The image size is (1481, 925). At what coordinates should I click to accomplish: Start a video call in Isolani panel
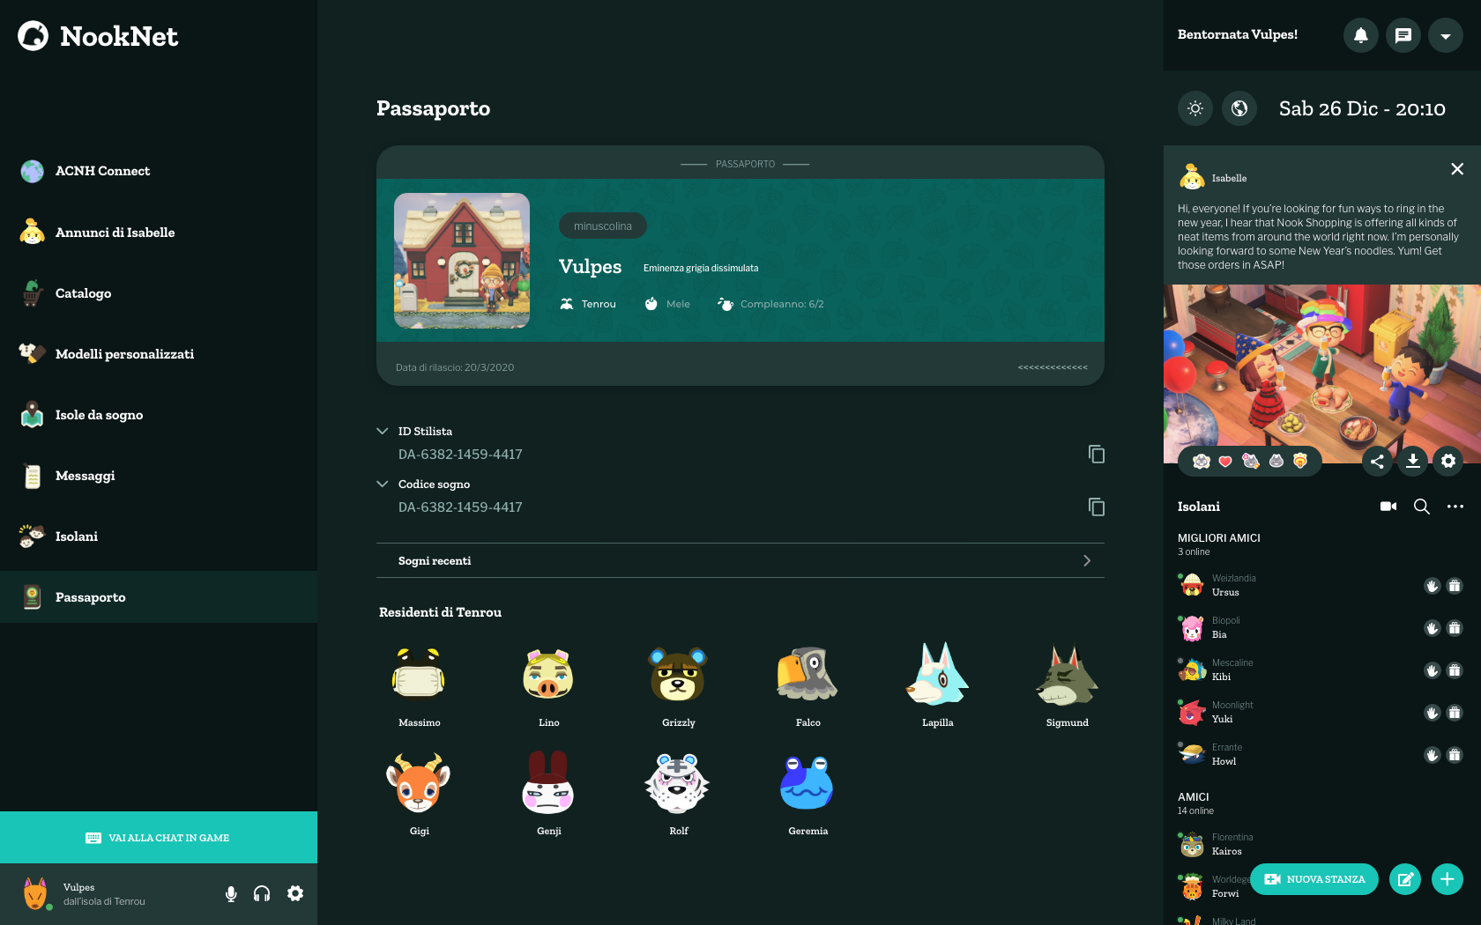[x=1388, y=507]
